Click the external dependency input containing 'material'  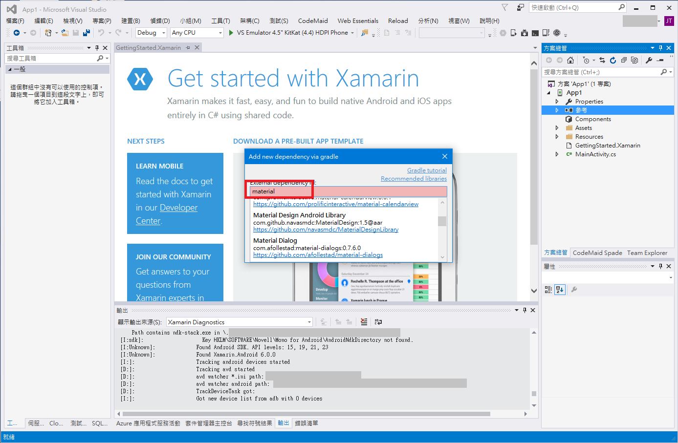[x=348, y=191]
